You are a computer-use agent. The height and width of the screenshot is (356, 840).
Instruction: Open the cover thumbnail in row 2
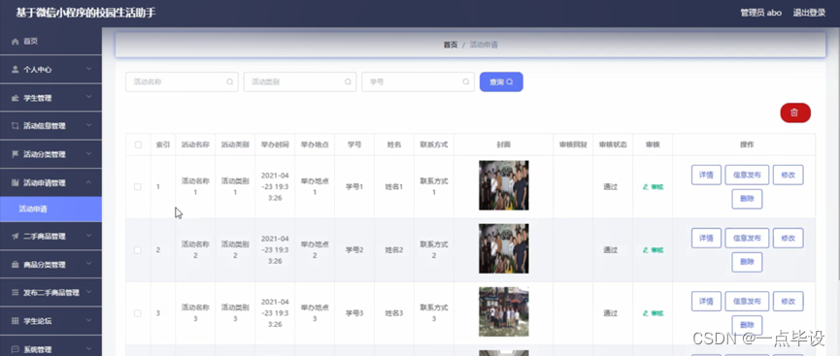coord(504,248)
